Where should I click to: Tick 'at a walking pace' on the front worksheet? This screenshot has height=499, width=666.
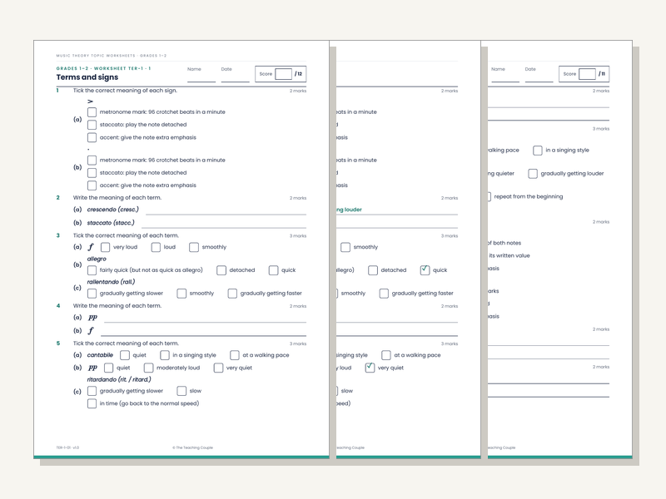pyautogui.click(x=235, y=355)
